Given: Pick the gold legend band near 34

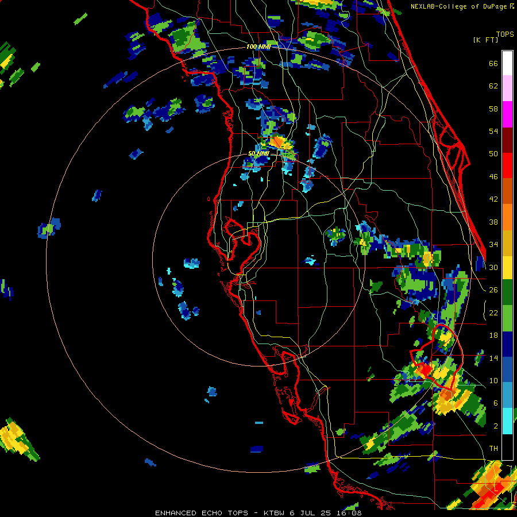Looking at the screenshot, I should click(507, 243).
